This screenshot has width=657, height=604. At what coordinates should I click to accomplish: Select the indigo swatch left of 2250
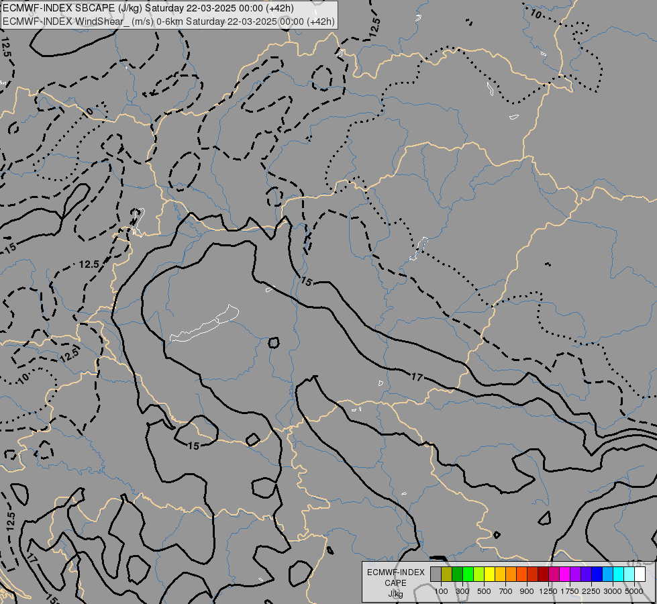586,574
